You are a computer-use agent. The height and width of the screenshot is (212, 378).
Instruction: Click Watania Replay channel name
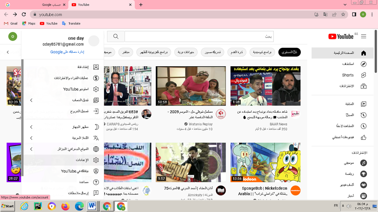click(x=201, y=124)
